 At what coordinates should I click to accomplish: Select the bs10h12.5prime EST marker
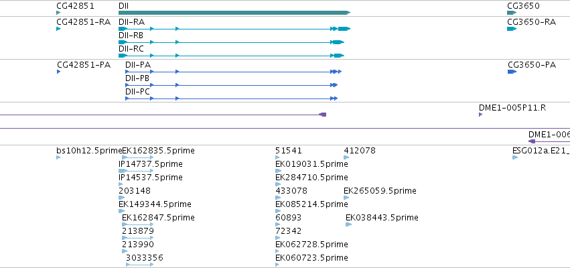pos(58,157)
